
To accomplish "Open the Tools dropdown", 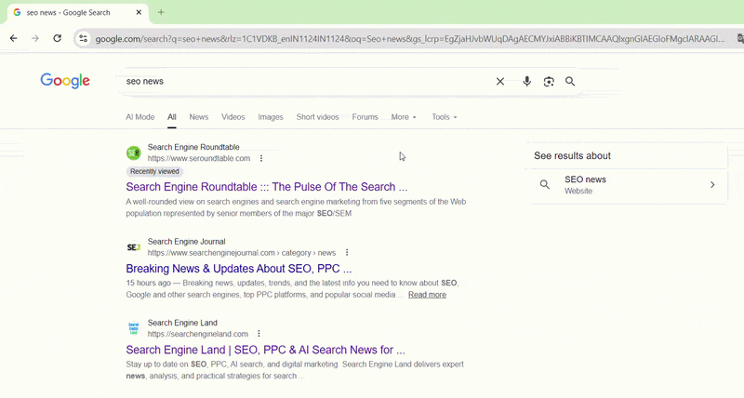I will point(445,117).
